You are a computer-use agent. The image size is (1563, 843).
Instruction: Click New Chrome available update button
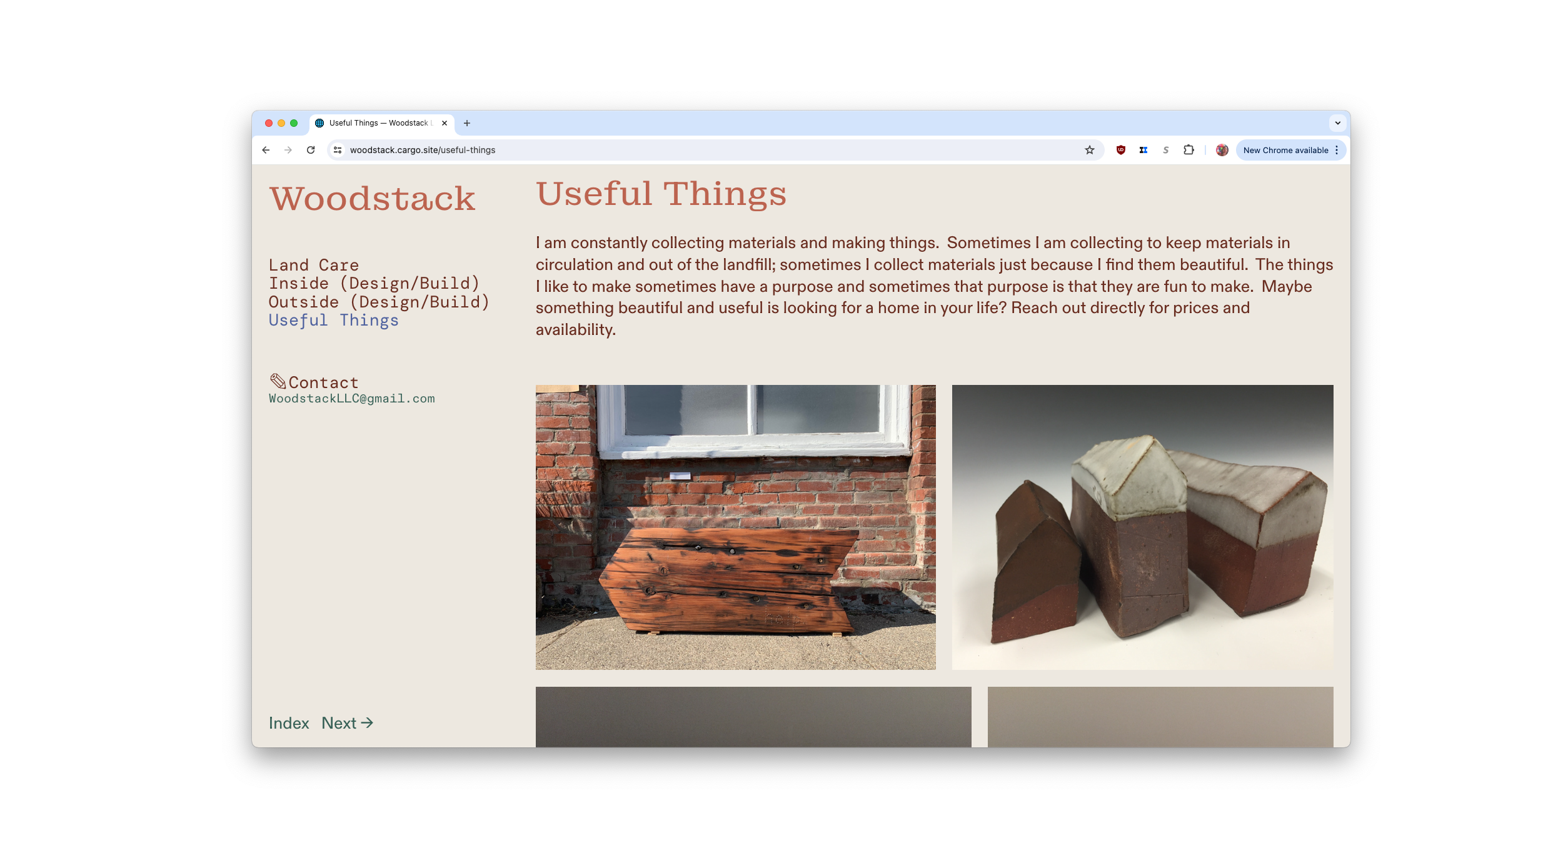(1285, 150)
